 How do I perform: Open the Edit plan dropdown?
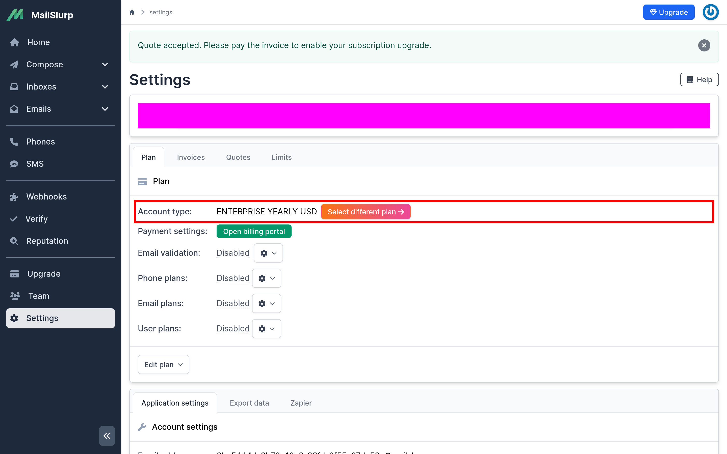(163, 364)
